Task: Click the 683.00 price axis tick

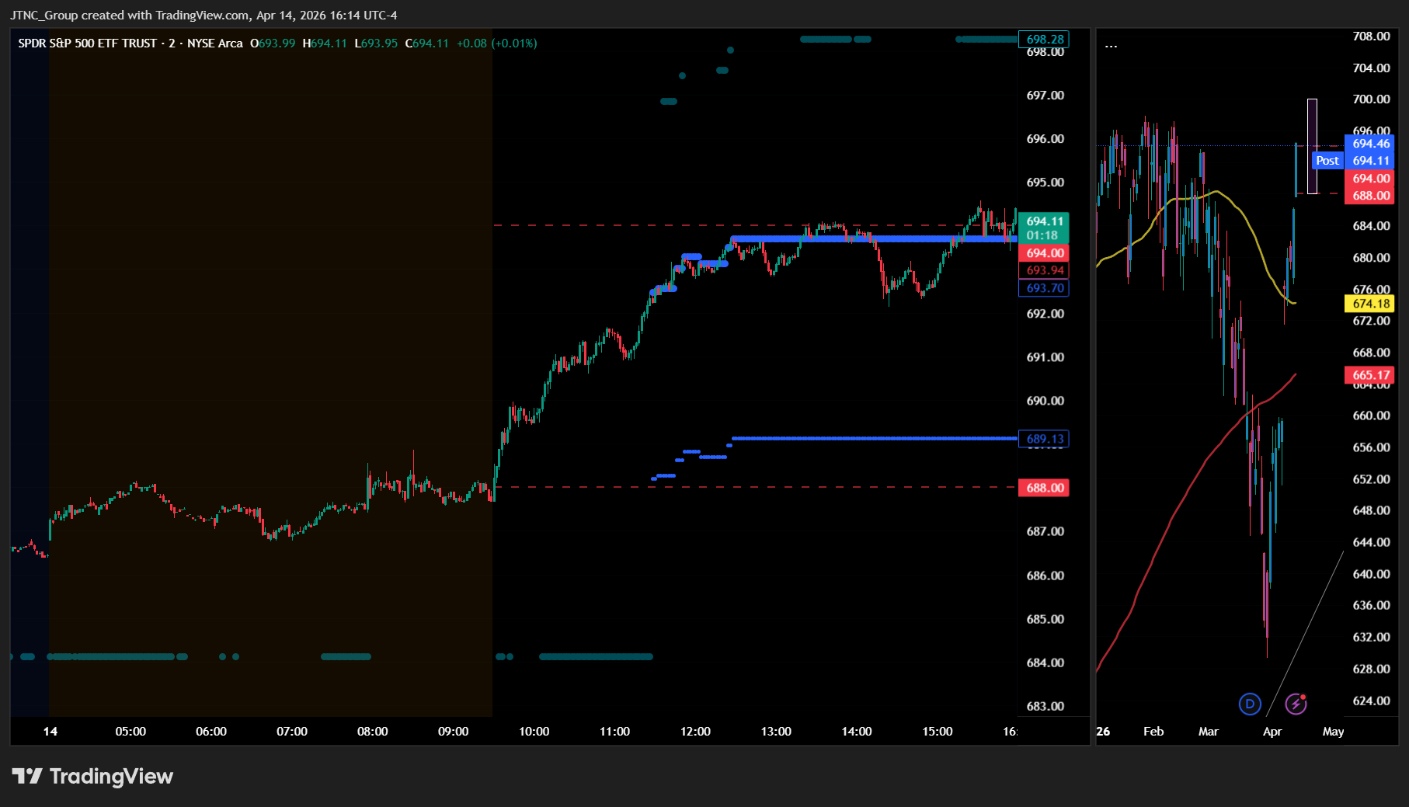Action: [1045, 706]
